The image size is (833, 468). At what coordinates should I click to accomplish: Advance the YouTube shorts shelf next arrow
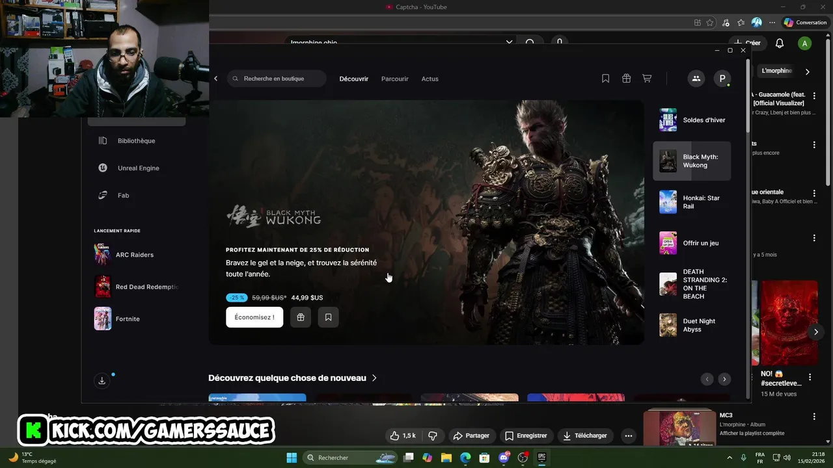[x=816, y=332]
